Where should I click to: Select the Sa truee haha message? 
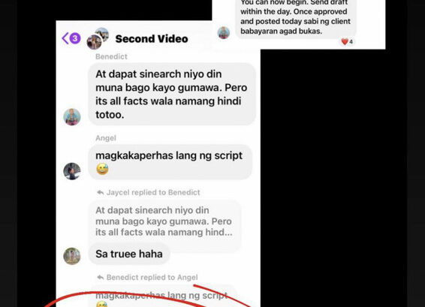click(129, 254)
